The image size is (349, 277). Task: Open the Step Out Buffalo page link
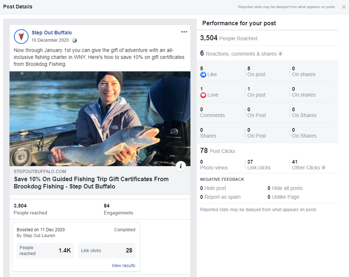(x=52, y=33)
